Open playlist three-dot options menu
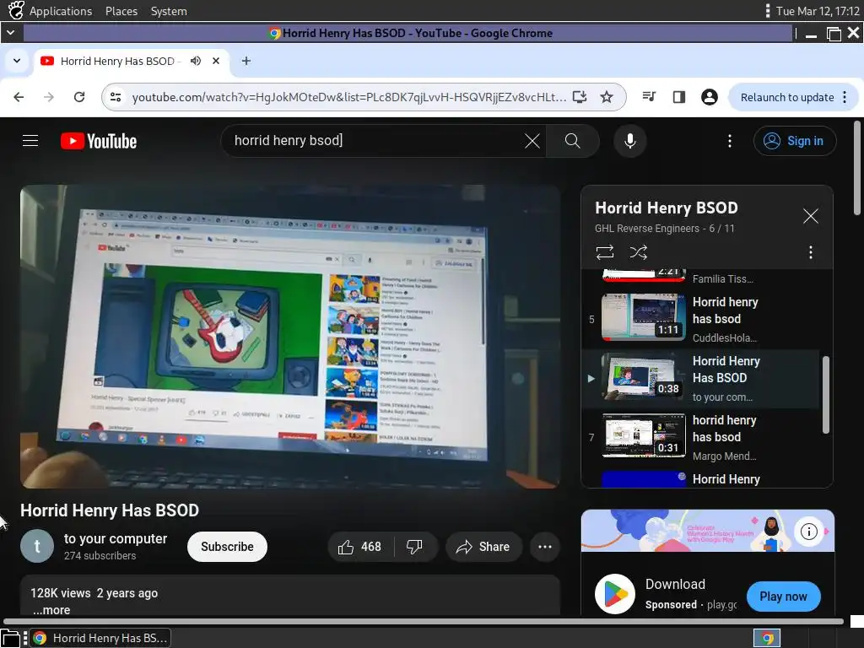This screenshot has width=864, height=648. pyautogui.click(x=810, y=252)
